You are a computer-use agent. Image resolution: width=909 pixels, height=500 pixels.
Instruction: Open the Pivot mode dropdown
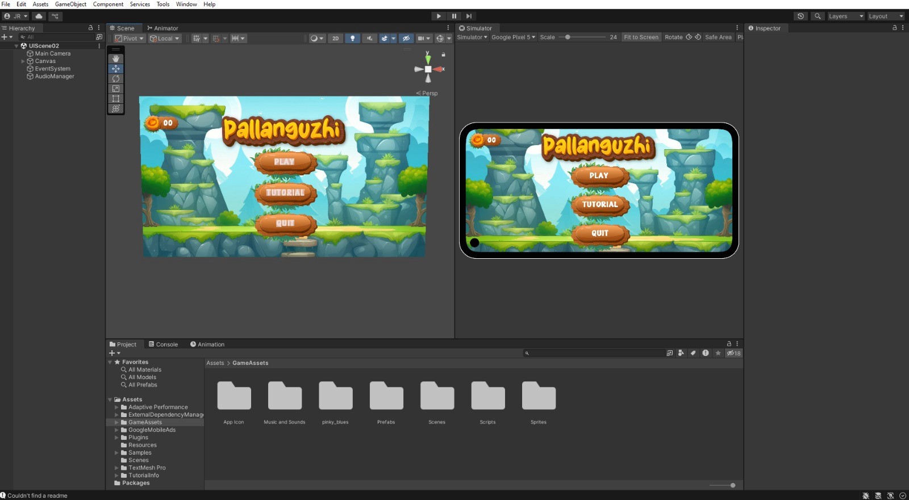(130, 38)
